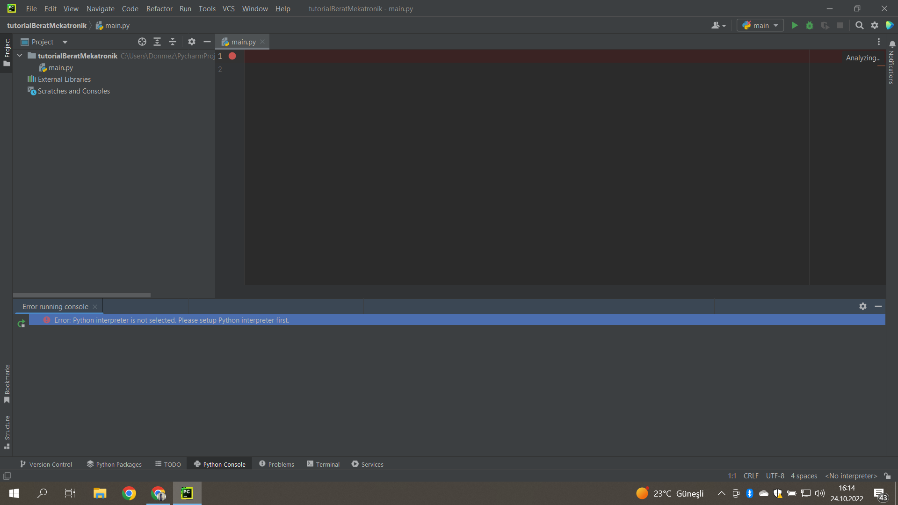This screenshot has height=505, width=898.
Task: Open Chrome from the Windows taskbar
Action: coord(129,493)
